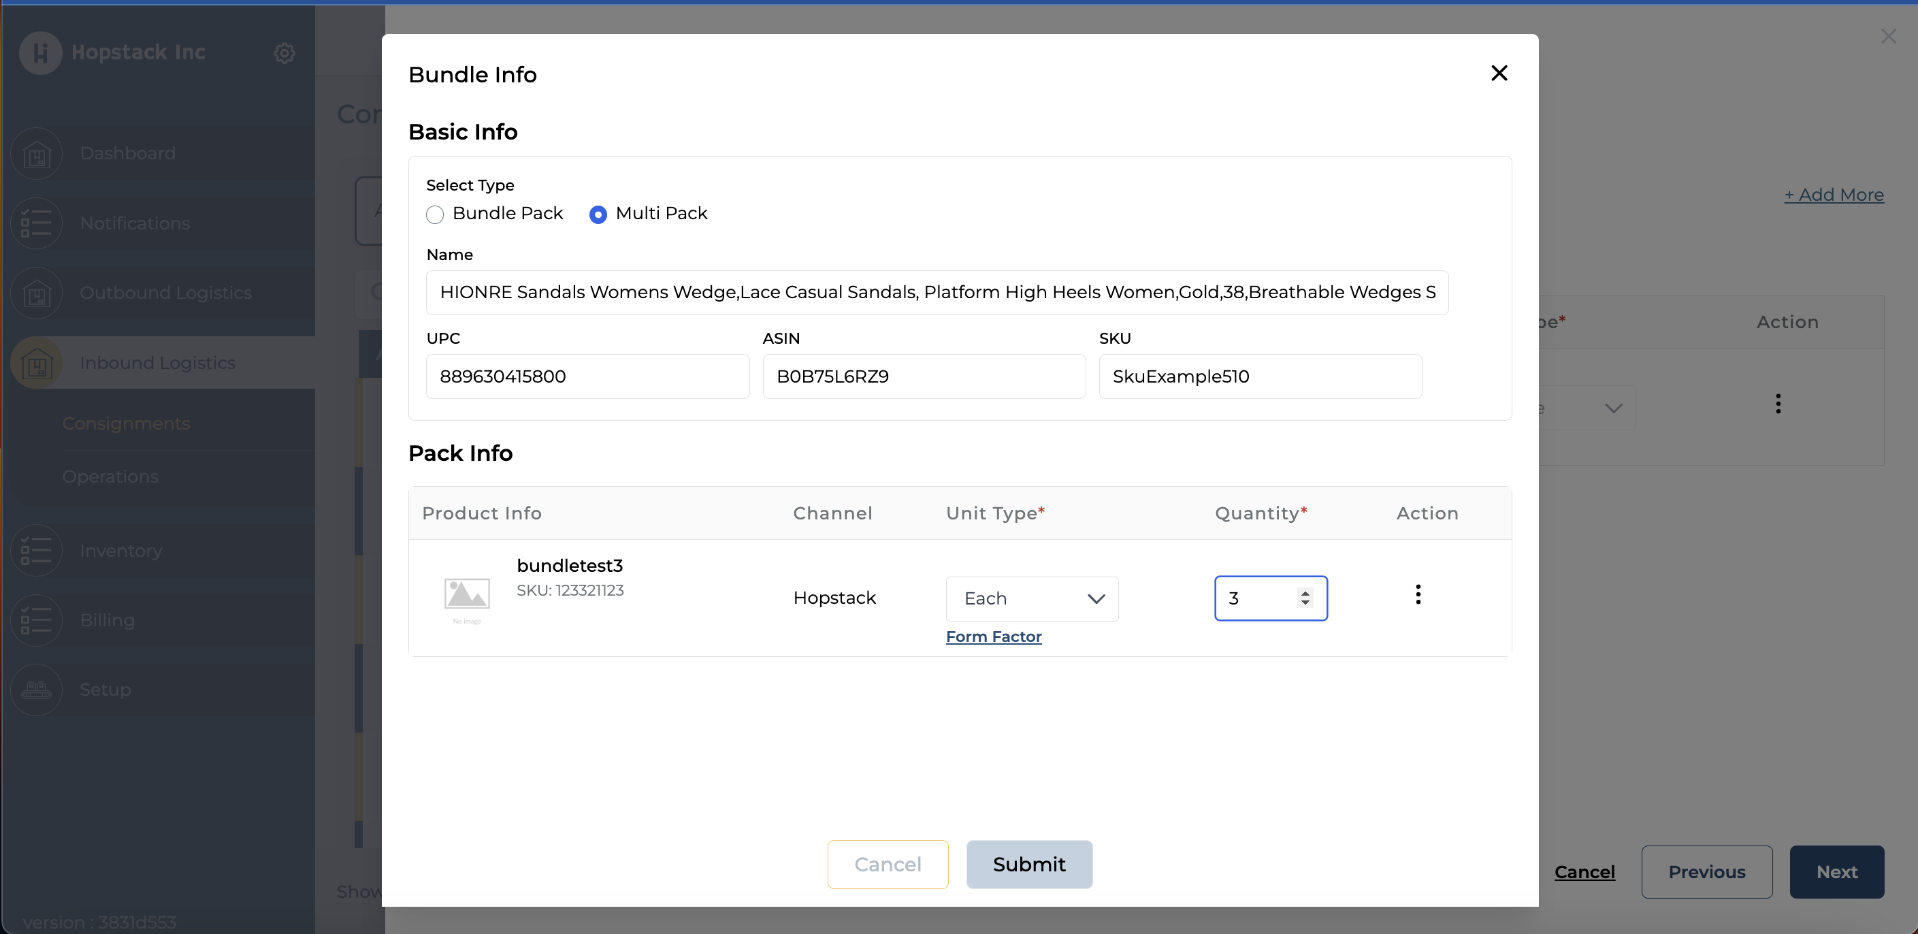Click the bundletest3 no-image thumbnail

coord(467,596)
